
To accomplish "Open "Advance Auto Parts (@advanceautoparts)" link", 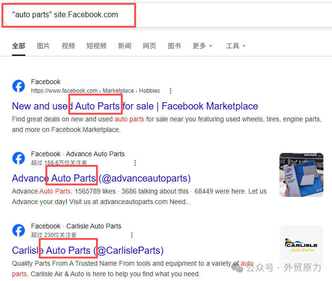I will [x=101, y=178].
